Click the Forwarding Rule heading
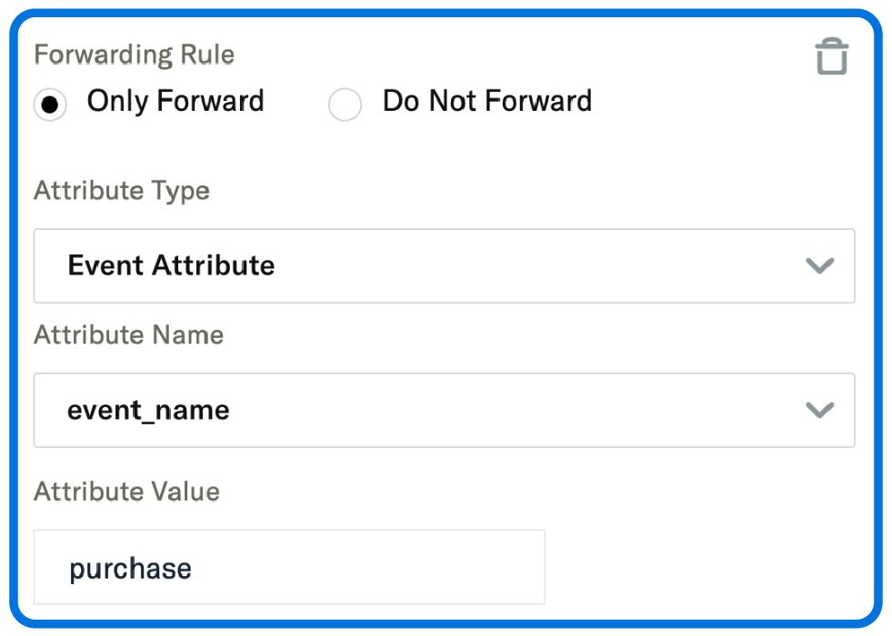The height and width of the screenshot is (636, 892). pos(134,55)
